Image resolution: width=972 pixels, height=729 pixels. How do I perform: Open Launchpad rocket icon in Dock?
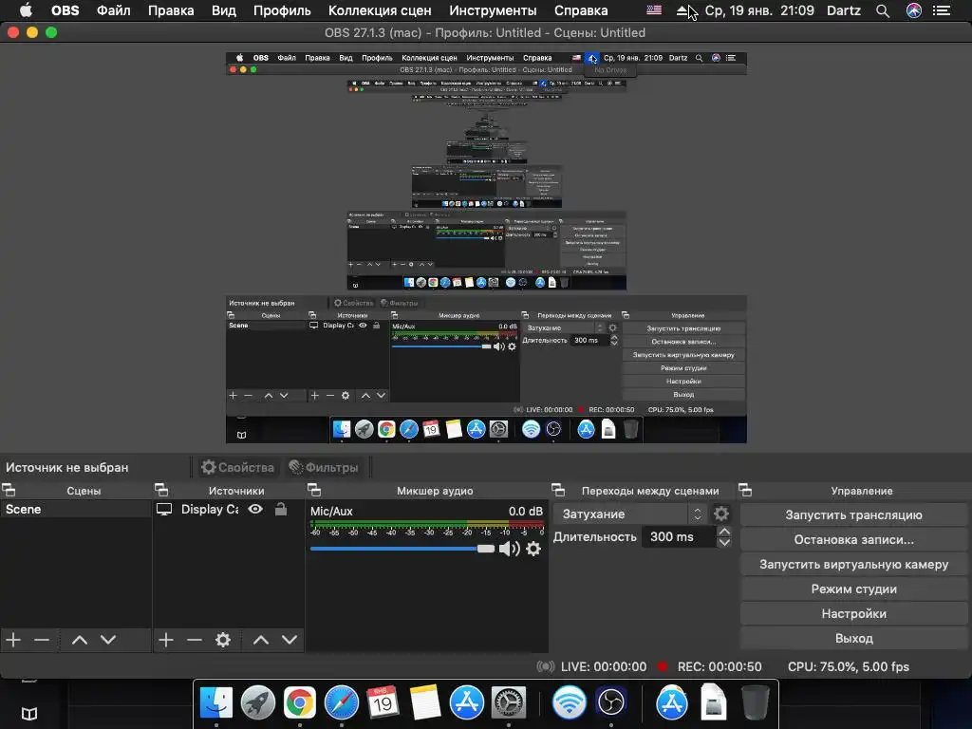(x=258, y=703)
